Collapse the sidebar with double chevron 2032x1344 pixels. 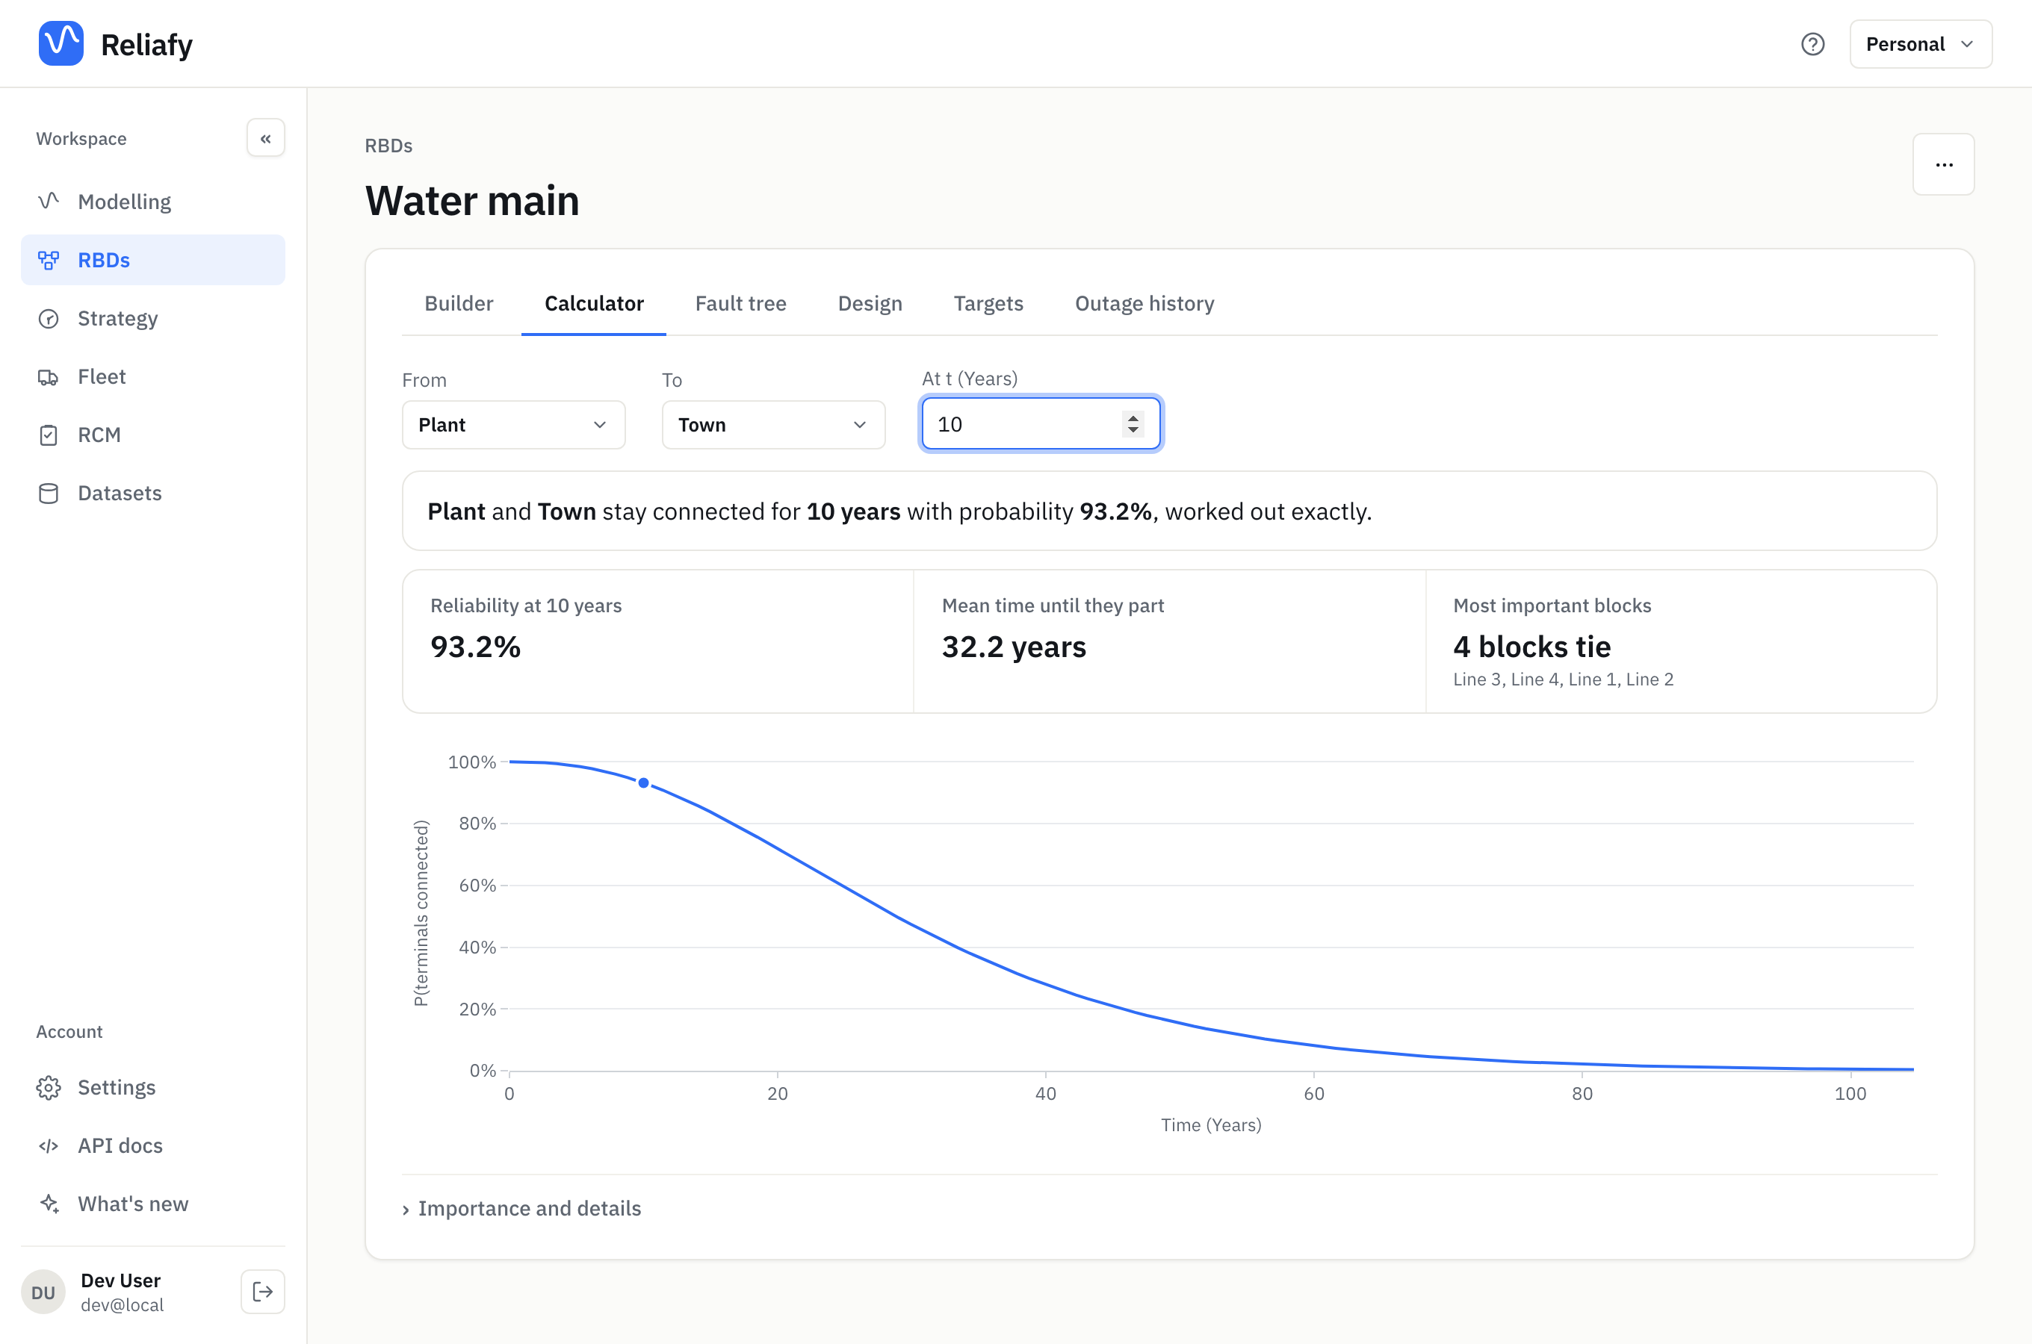click(266, 138)
